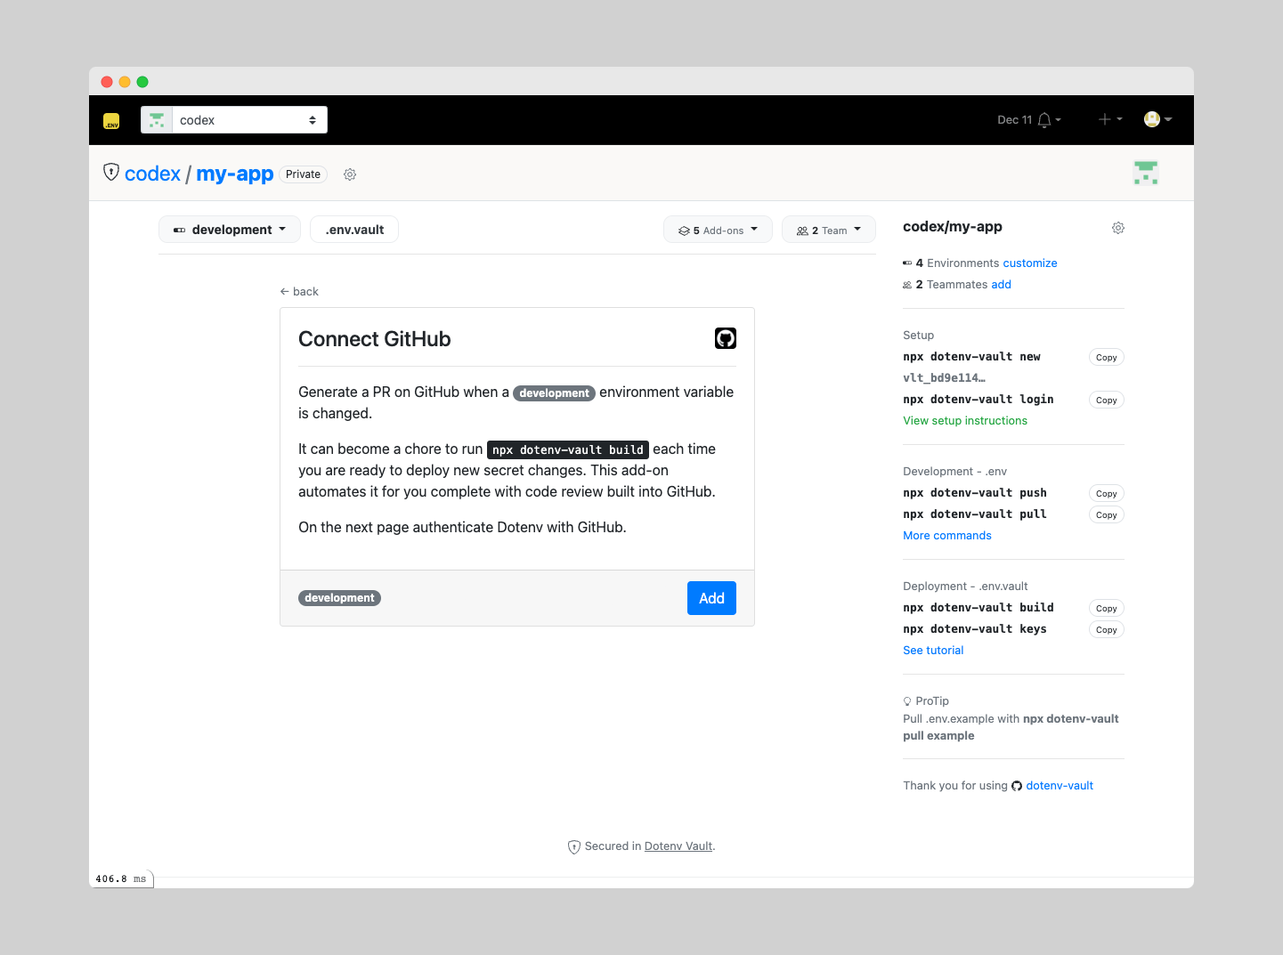Viewport: 1283px width, 955px height.
Task: Go back using the back link
Action: (x=299, y=291)
